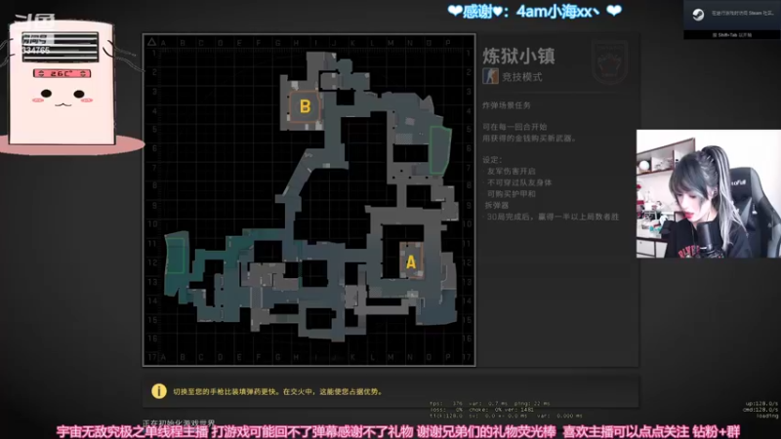Click the yellow info icon in tip bar
The image size is (781, 439).
click(159, 391)
